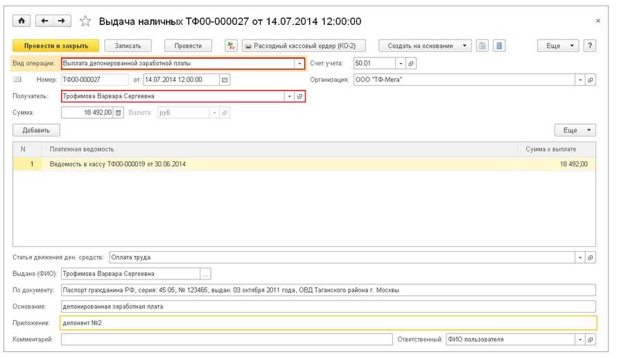Click Провести и закрыть button
619x359 pixels.
coord(56,46)
